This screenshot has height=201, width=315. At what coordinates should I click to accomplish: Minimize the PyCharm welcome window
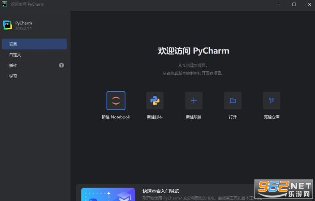(x=279, y=4)
